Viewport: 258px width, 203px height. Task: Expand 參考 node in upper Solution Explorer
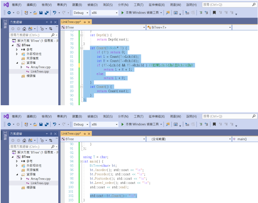coord(17,50)
